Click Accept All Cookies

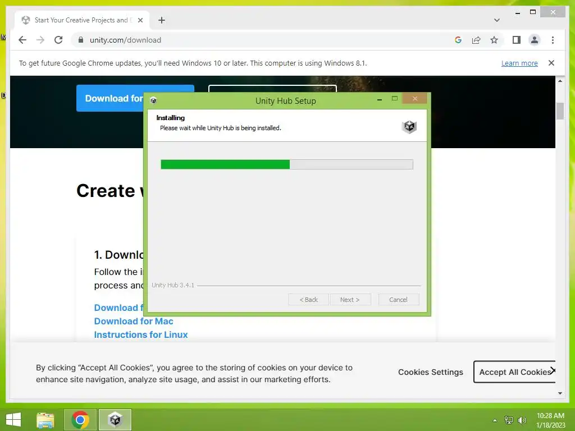[514, 372]
